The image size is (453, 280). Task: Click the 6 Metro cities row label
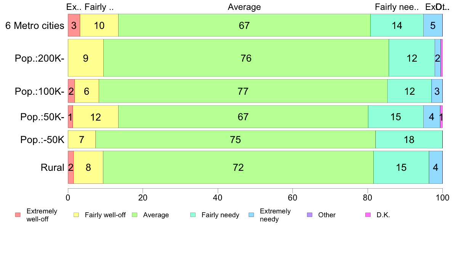click(x=35, y=25)
